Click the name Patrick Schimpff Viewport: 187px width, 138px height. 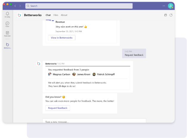coord(106,74)
